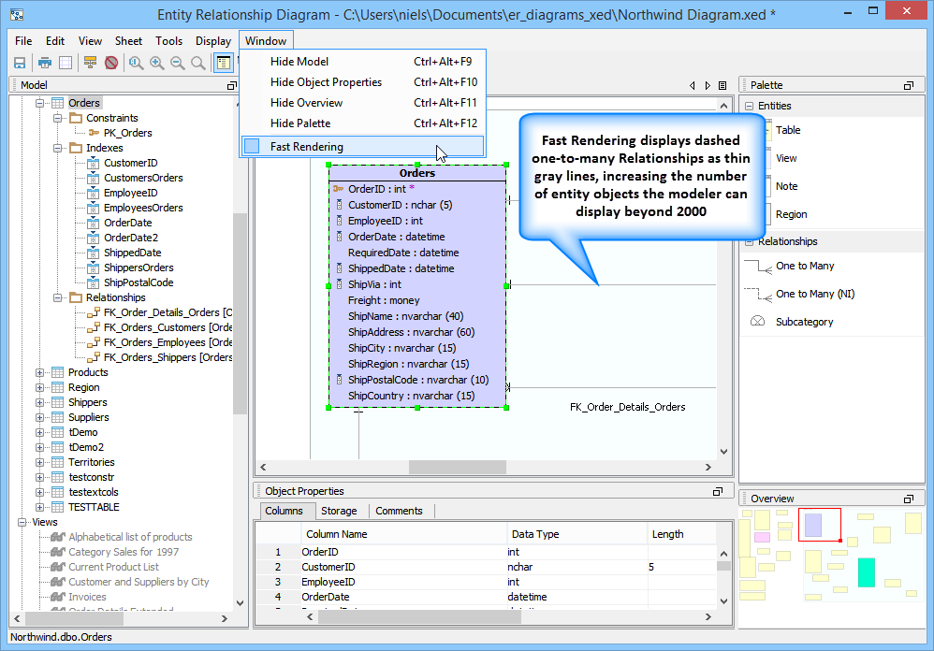Screen dimensions: 934x651
Task: Select the One to Many (NI) relationship tool
Action: [815, 294]
